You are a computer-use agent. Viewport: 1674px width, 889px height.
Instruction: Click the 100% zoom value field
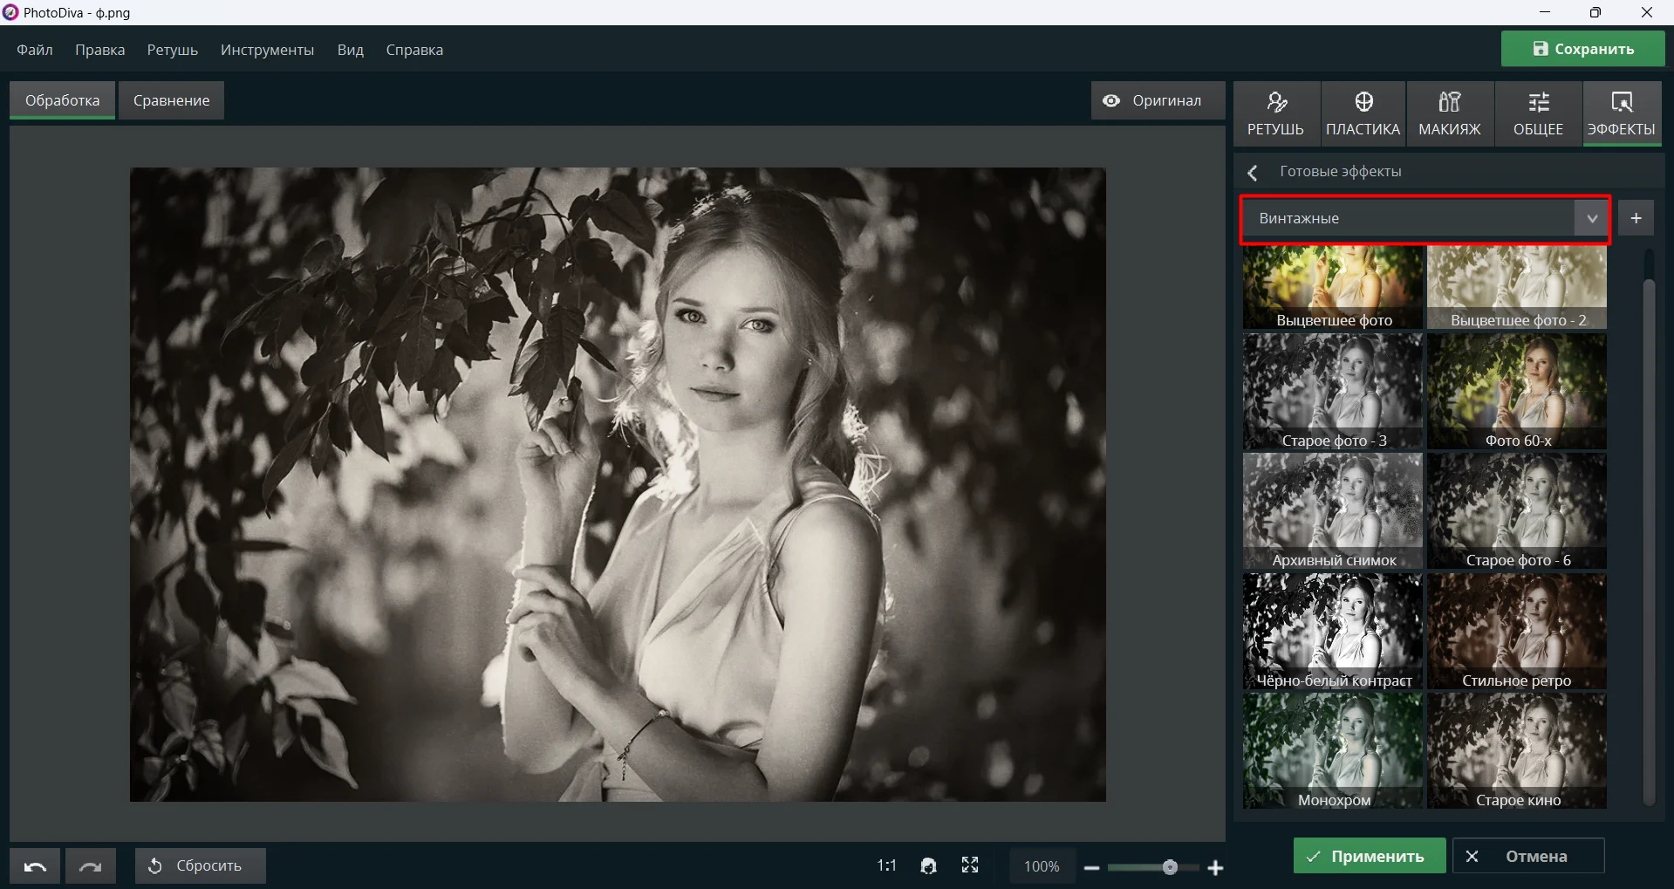coord(1042,866)
